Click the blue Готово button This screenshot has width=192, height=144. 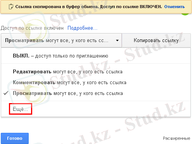[x=15, y=138]
